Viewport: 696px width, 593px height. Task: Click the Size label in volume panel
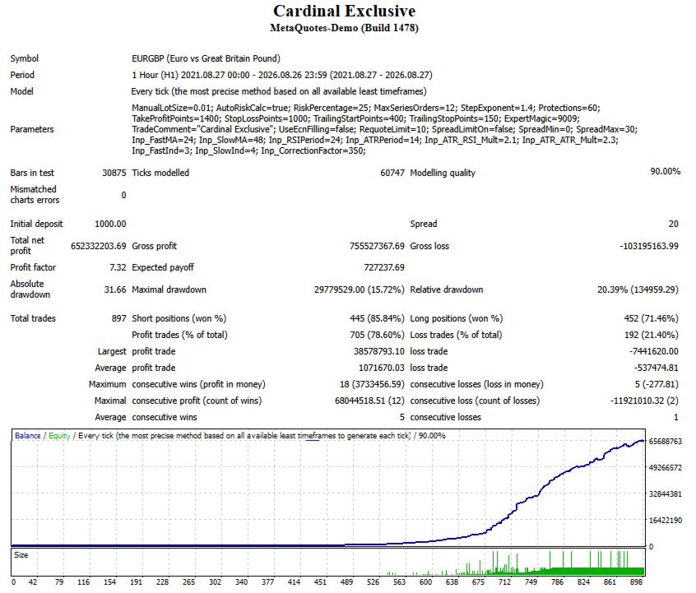click(21, 555)
